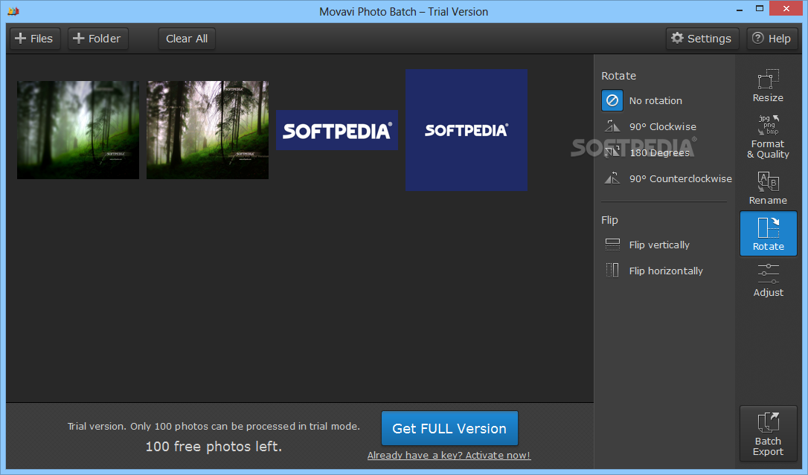Screen dimensions: 808x475
Task: Choose the No rotation label
Action: tap(655, 101)
